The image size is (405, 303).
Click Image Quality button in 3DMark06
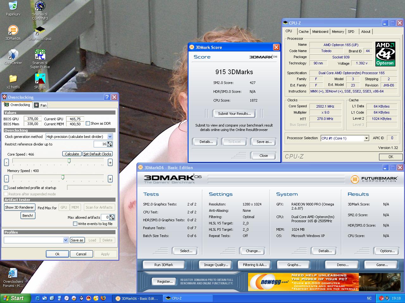(216, 265)
